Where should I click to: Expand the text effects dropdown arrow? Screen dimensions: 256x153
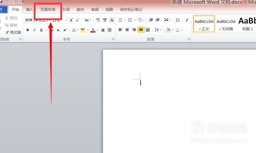78,30
